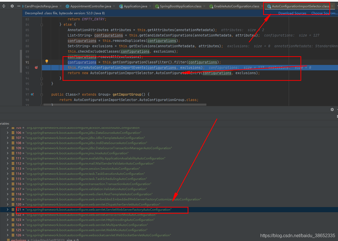Expand the exclusions LinkedHashSet variable

click(x=4, y=240)
